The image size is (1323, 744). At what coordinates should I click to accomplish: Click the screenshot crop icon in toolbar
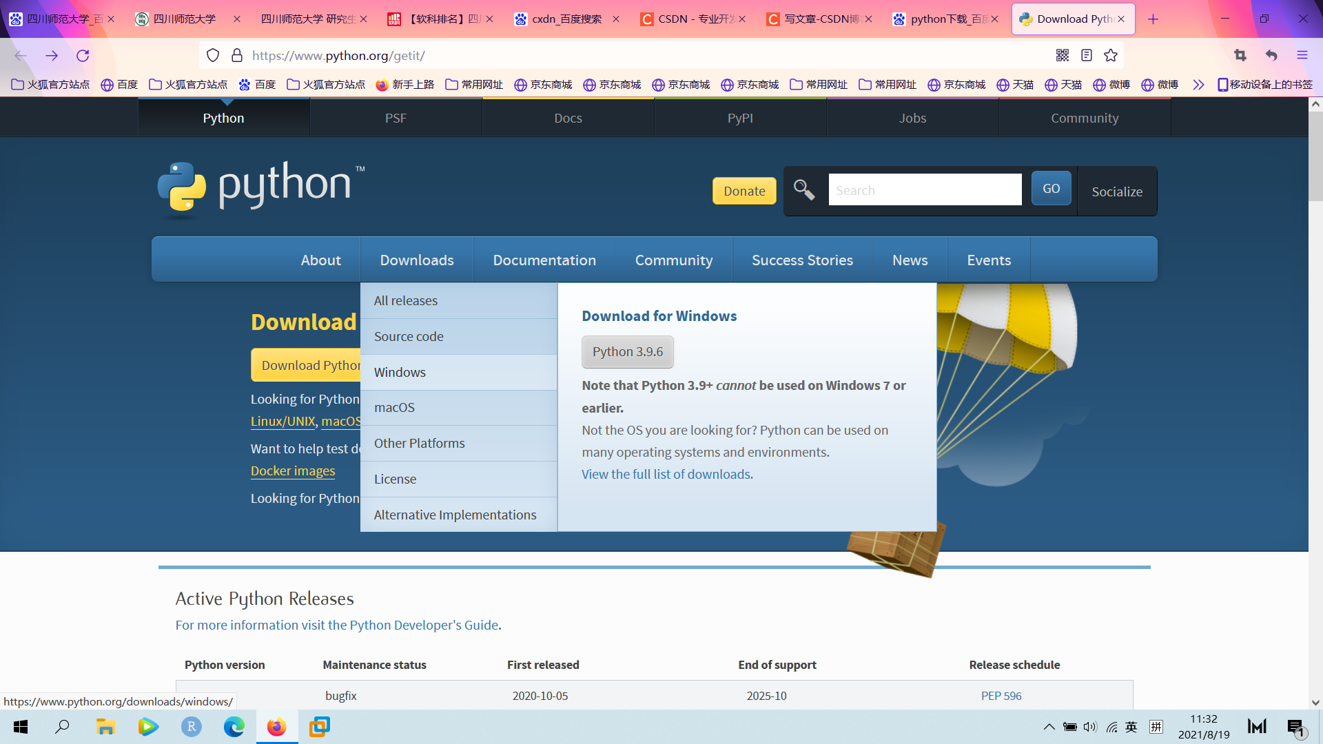point(1240,56)
